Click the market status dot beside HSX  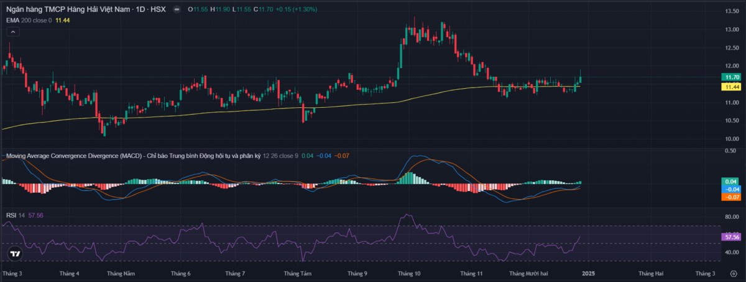click(178, 11)
